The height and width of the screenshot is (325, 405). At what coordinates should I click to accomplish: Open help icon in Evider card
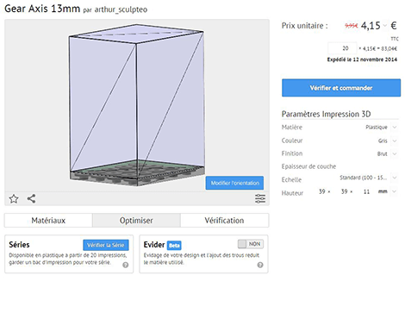[x=260, y=265]
